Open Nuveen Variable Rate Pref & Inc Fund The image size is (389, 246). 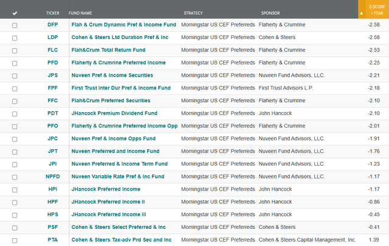[118, 177]
